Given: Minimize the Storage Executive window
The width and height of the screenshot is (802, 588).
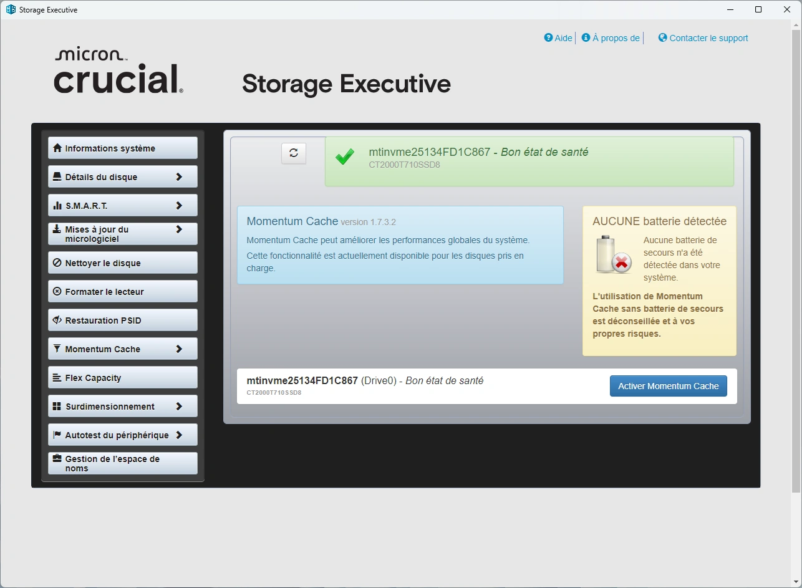Looking at the screenshot, I should (730, 9).
